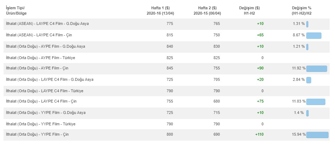The width and height of the screenshot is (335, 146).
Task: Click the +90 change value
Action: click(x=260, y=68)
